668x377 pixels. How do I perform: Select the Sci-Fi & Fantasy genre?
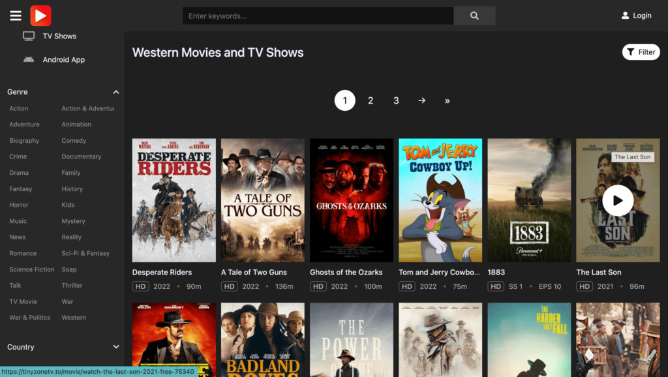point(85,253)
